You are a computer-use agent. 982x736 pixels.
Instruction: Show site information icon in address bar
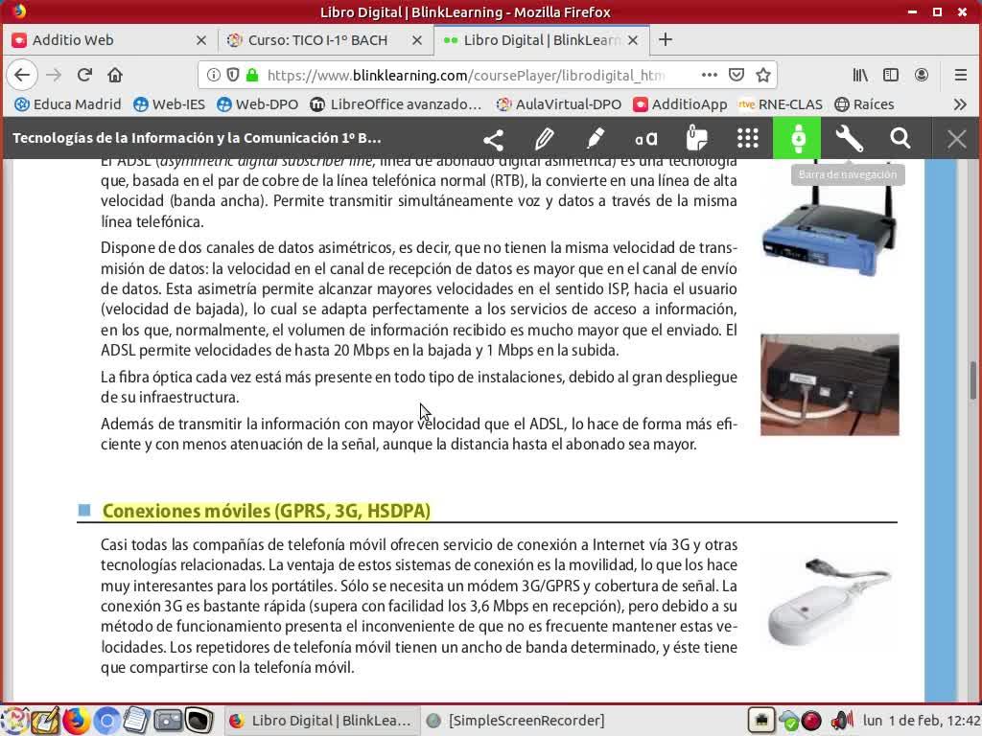point(214,75)
